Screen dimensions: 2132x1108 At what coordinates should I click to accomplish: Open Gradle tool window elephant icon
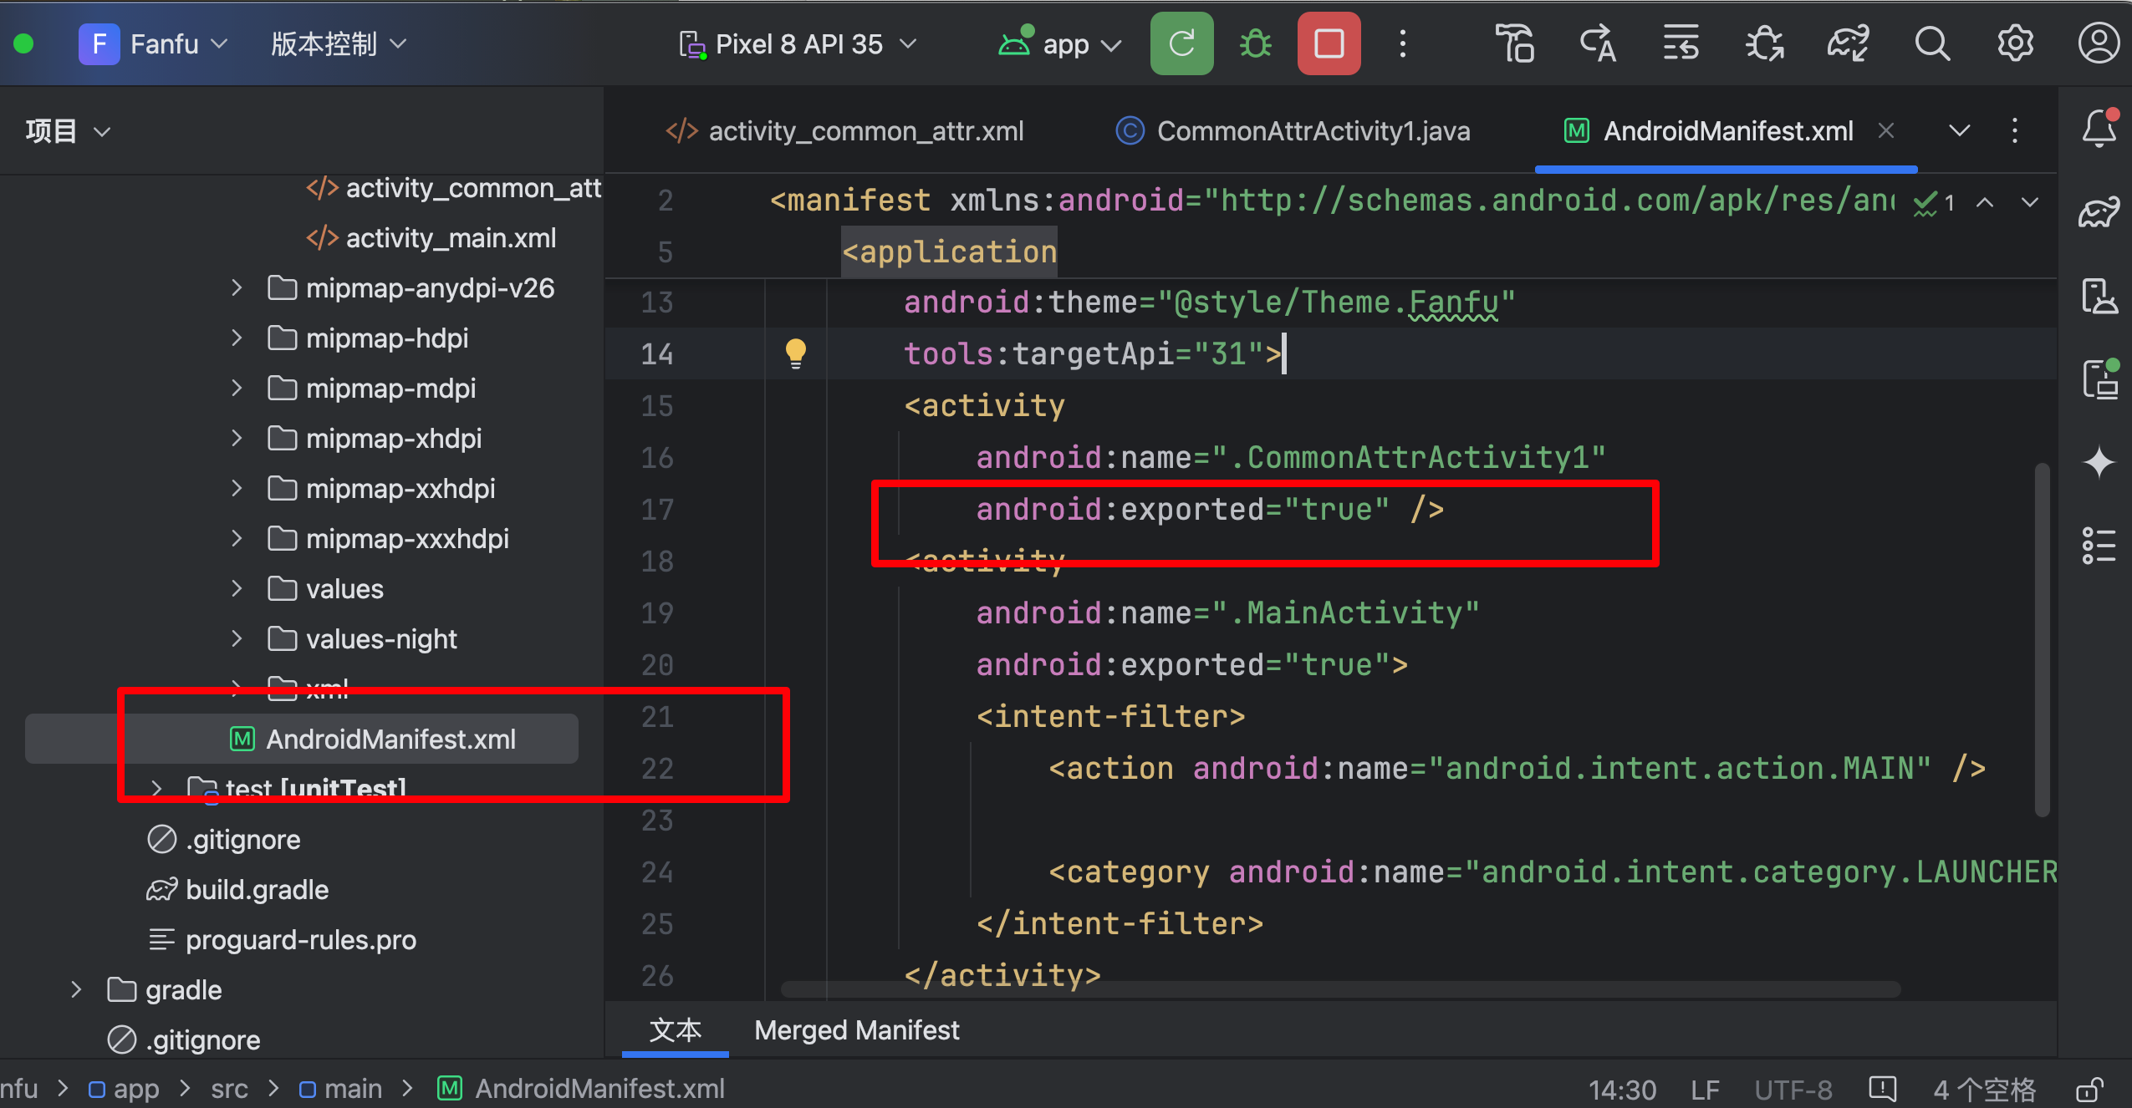[x=2099, y=212]
